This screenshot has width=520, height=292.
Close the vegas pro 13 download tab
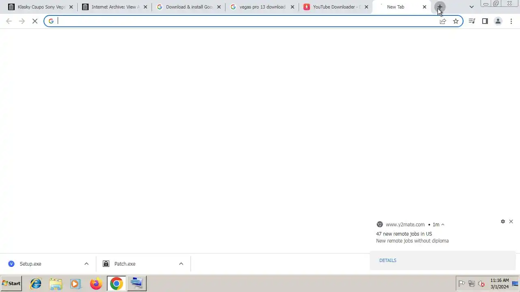(x=292, y=7)
